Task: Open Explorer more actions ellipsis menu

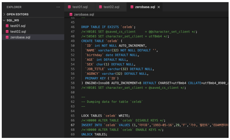Action: coord(58,7)
